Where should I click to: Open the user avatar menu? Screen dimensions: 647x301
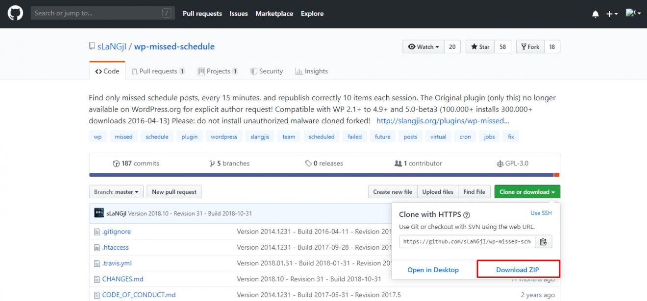coord(633,13)
